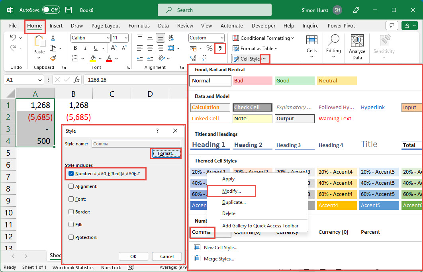Click the Insert Function fx icon

pos(76,80)
